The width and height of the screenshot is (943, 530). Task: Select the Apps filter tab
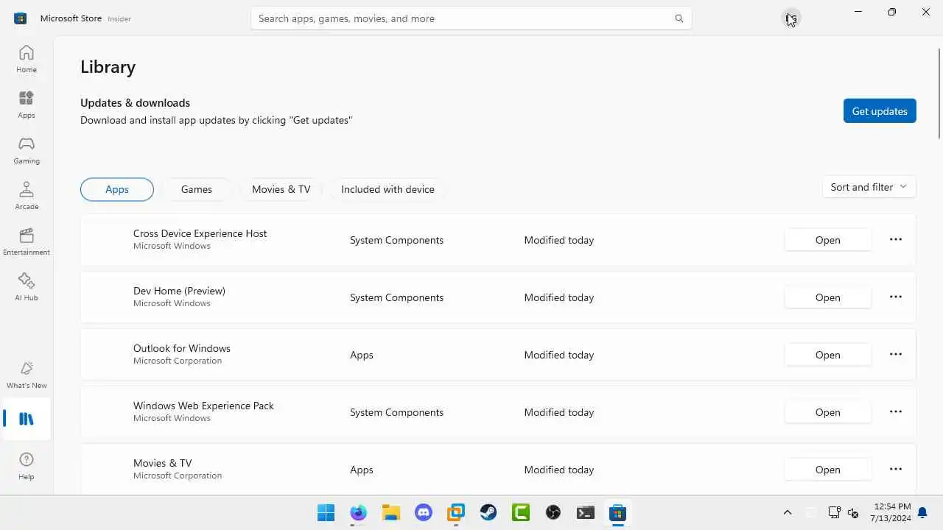[x=117, y=189]
